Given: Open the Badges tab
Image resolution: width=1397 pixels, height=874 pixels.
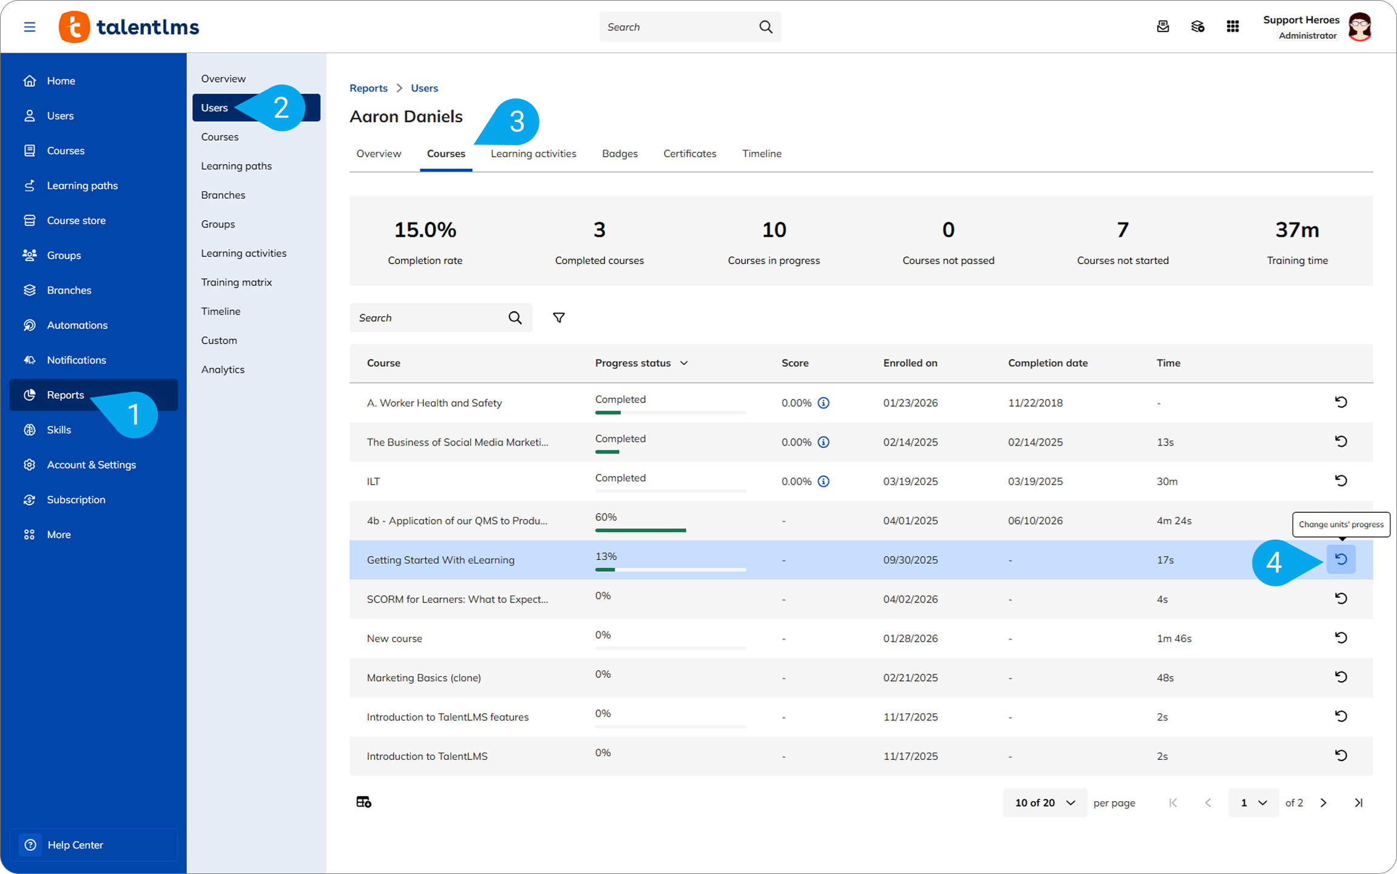Looking at the screenshot, I should (620, 154).
